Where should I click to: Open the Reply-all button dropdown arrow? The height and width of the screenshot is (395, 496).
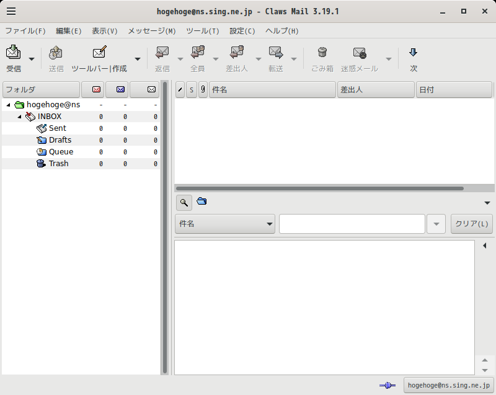coord(216,59)
